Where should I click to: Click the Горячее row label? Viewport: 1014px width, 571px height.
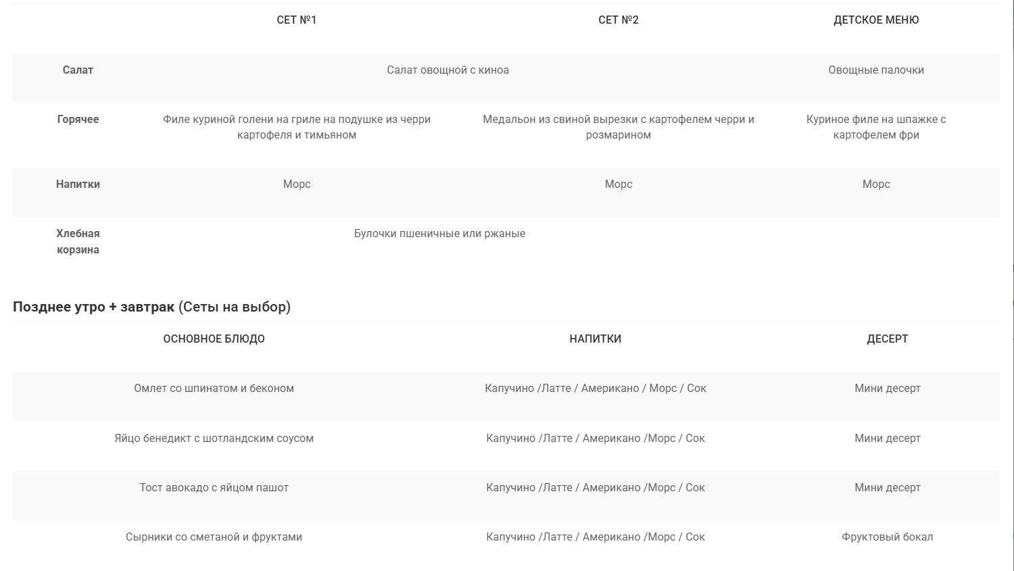pyautogui.click(x=78, y=119)
